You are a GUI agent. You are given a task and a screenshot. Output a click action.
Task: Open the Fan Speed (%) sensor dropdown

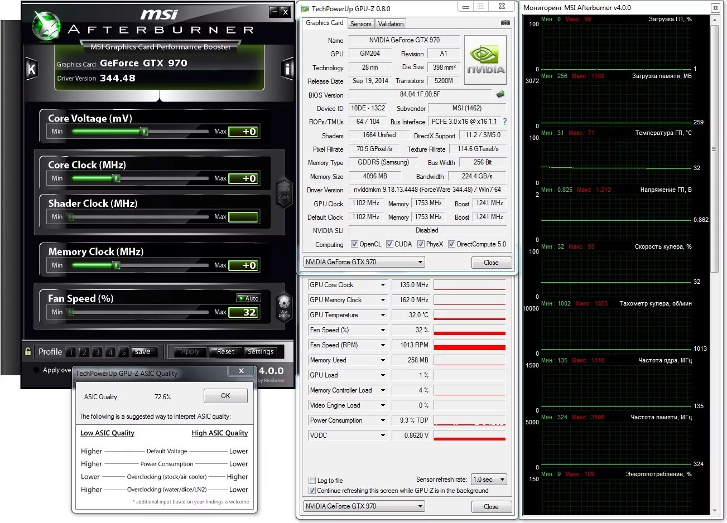383,330
